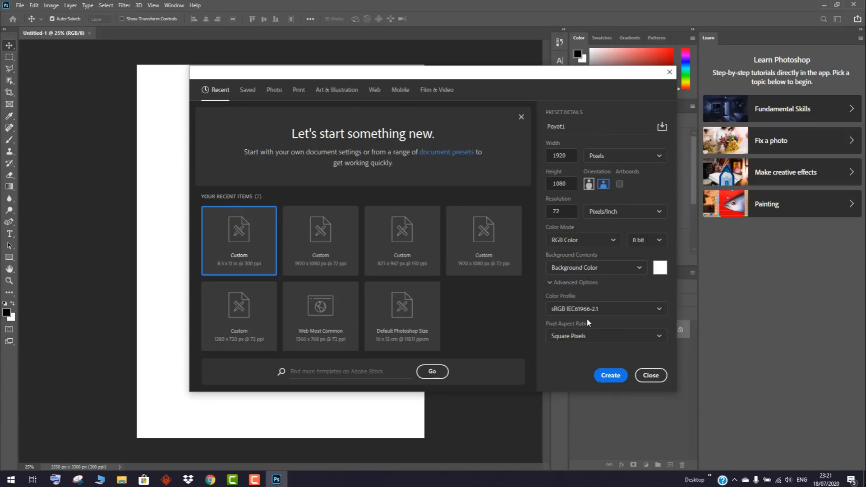The image size is (866, 487).
Task: Select the Frame tool
Action: pyautogui.click(x=9, y=104)
